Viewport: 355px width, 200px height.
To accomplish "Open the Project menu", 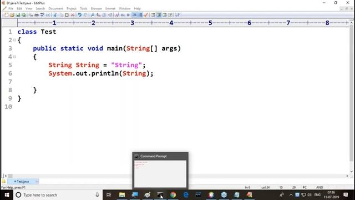I will click(x=72, y=9).
